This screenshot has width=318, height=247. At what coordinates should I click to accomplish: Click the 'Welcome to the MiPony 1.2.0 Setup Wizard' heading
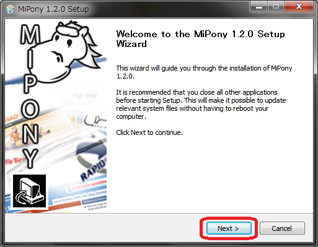(x=200, y=39)
